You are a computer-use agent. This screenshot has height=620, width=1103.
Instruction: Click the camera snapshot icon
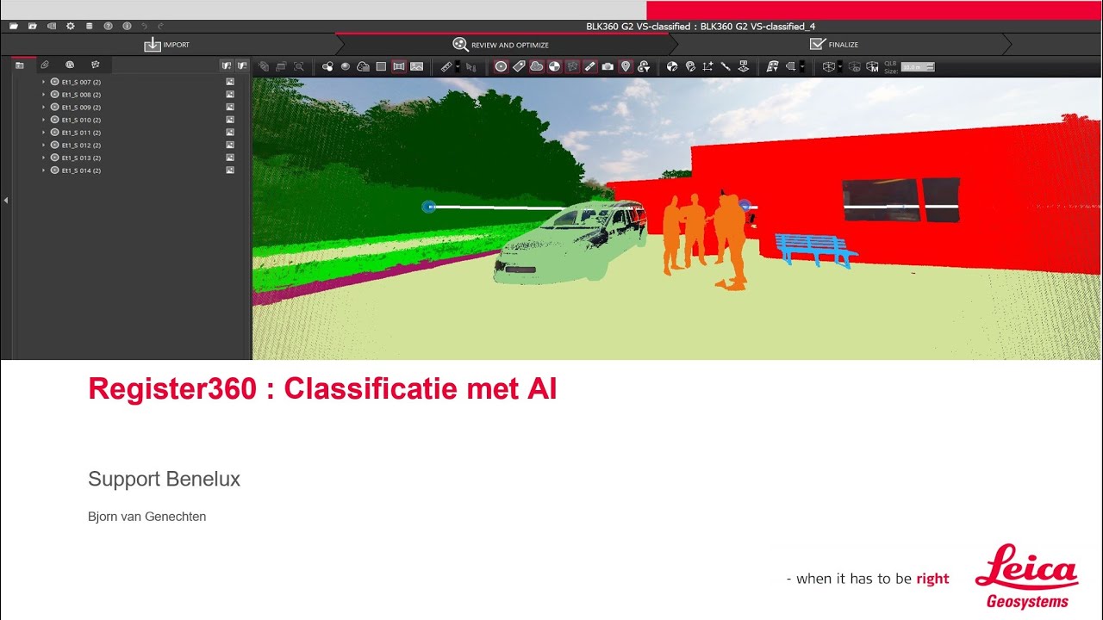(x=608, y=66)
